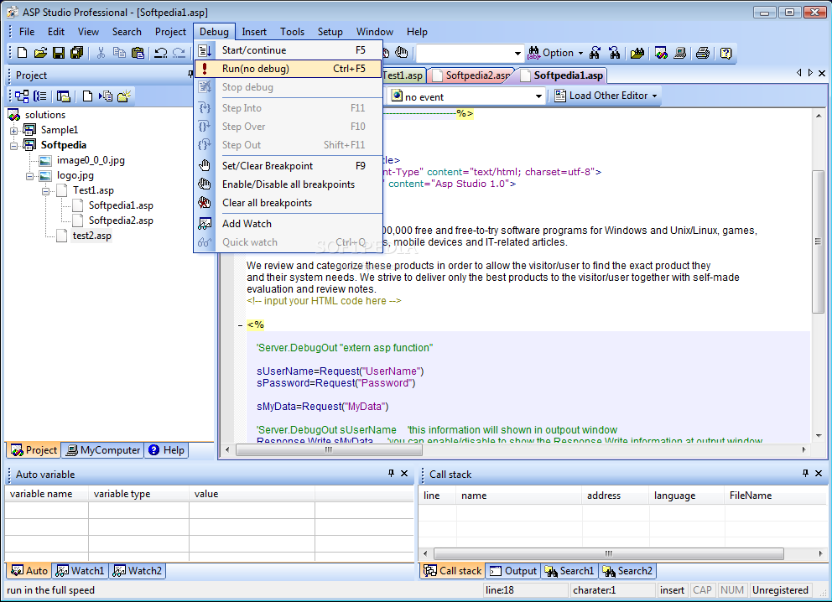This screenshot has width=832, height=602.
Task: Expand the Sample1 solution node
Action: pos(13,131)
